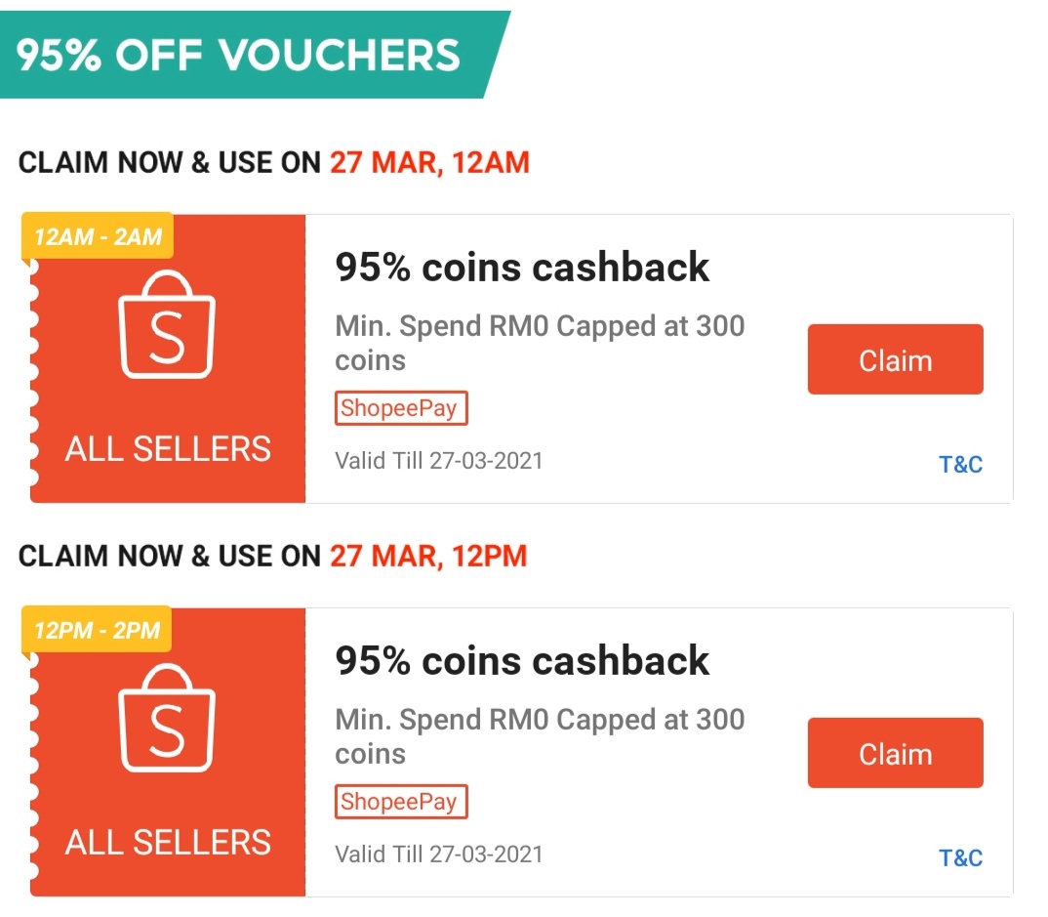Tap the 95% coins cashback title on the 12AM - 2AM voucher
Screen dimensions: 1048x917
click(522, 268)
